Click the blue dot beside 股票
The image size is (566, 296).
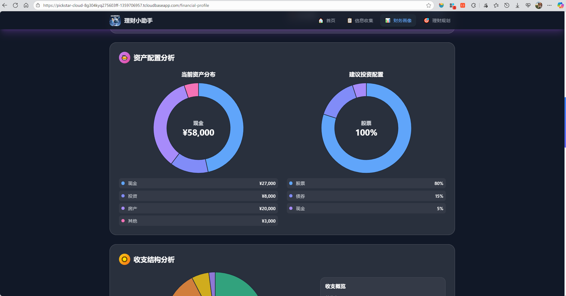(291, 183)
